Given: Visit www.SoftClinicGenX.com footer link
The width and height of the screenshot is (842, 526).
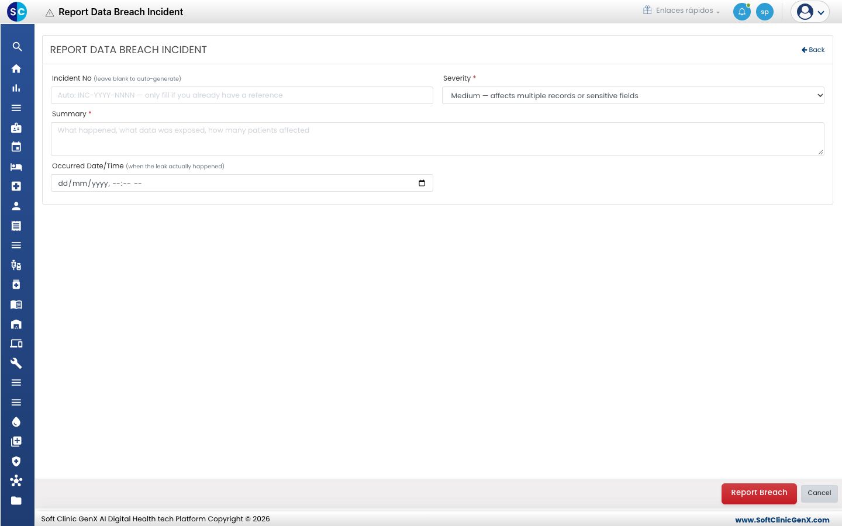Looking at the screenshot, I should coord(782,520).
